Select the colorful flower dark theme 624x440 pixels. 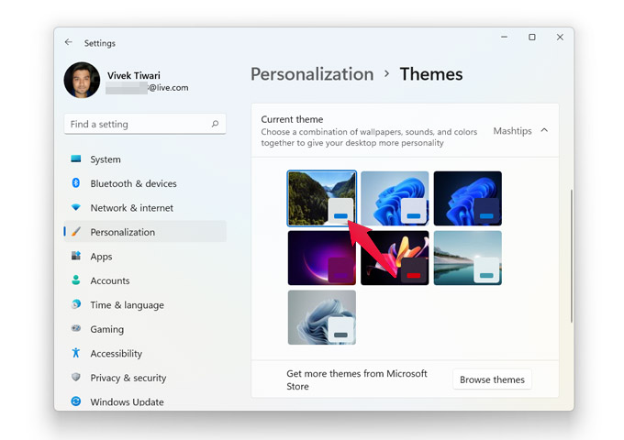395,258
